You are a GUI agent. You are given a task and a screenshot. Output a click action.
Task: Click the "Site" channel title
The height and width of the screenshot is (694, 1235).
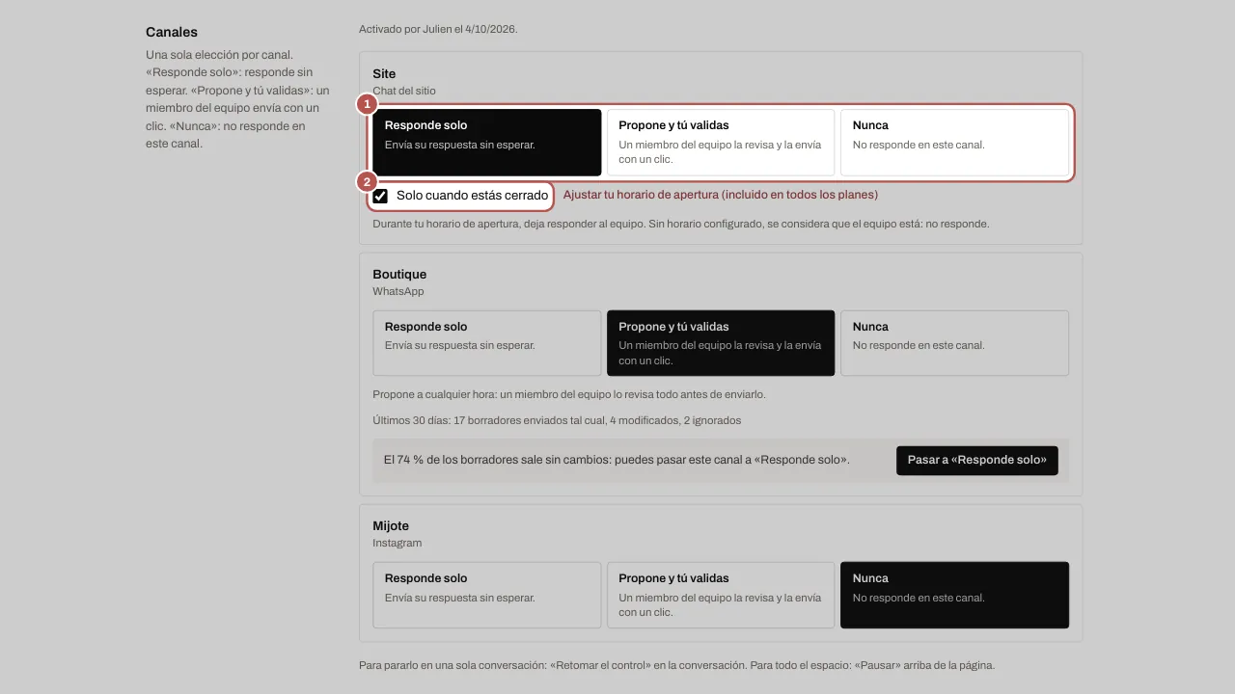coord(384,74)
